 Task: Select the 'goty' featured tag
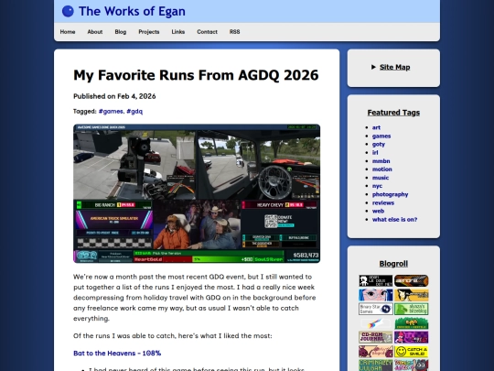pyautogui.click(x=379, y=144)
